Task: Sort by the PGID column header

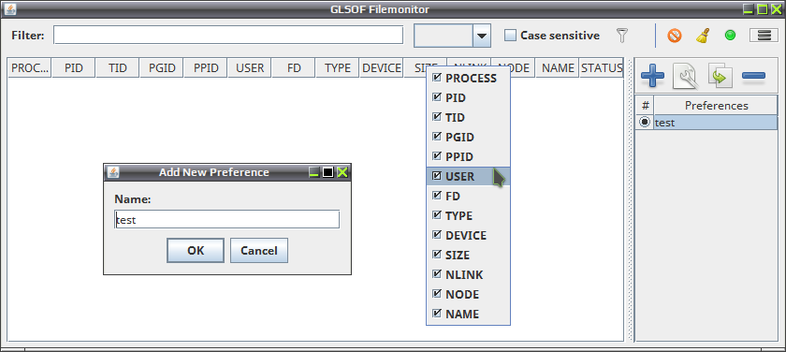Action: (x=161, y=68)
